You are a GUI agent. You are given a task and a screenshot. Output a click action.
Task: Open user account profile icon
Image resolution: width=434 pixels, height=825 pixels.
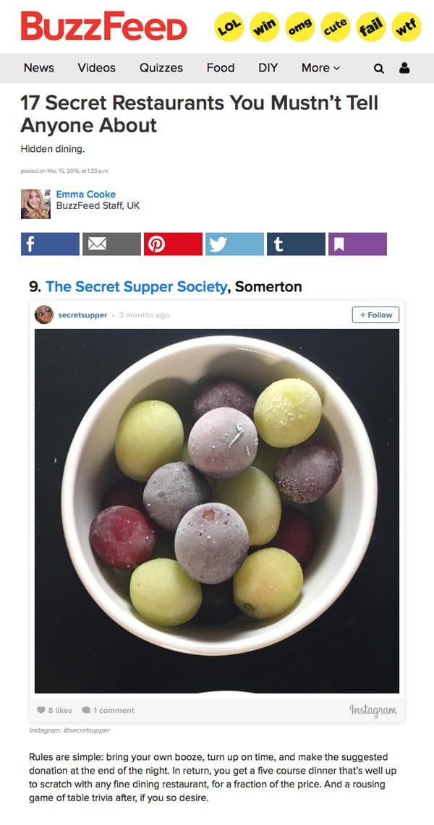tap(404, 68)
